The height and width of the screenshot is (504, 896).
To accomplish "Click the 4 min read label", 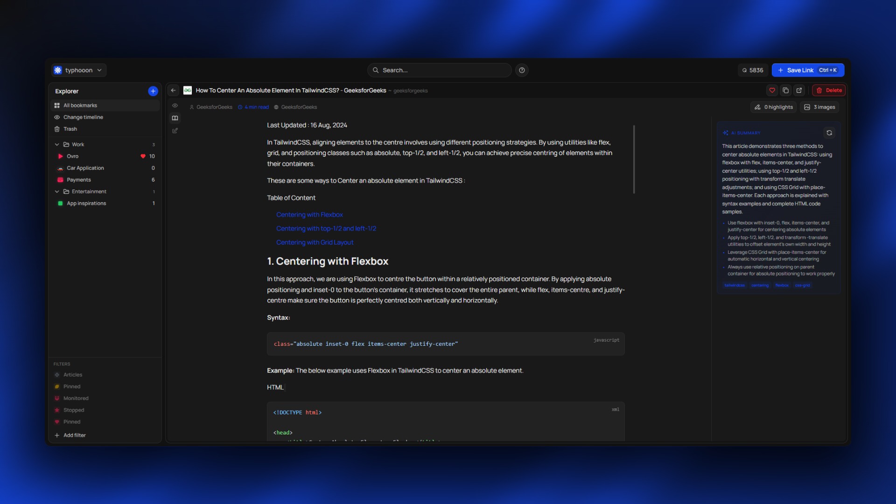I will pyautogui.click(x=253, y=107).
